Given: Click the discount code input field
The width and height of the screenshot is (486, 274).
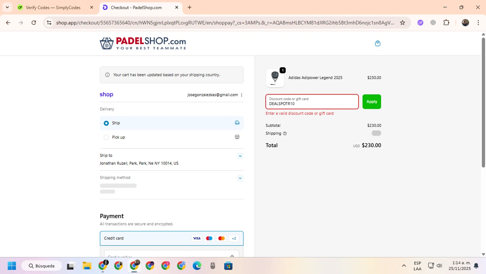Looking at the screenshot, I should (x=312, y=102).
